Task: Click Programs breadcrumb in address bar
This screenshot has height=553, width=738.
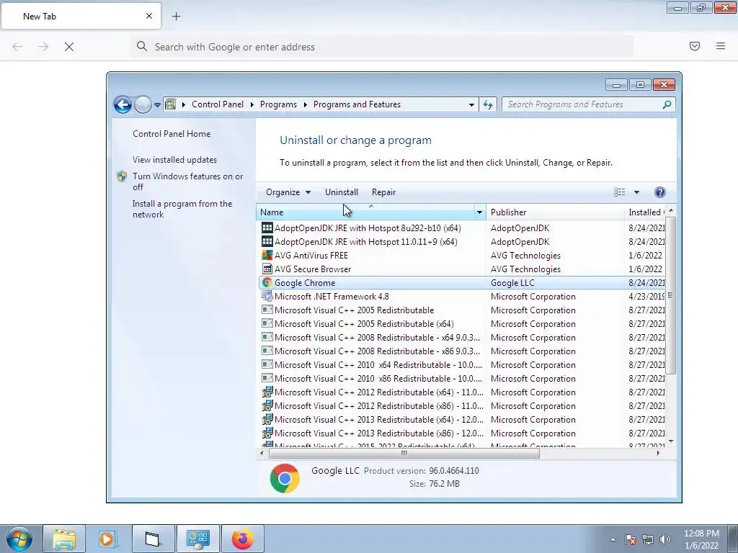Action: (278, 104)
